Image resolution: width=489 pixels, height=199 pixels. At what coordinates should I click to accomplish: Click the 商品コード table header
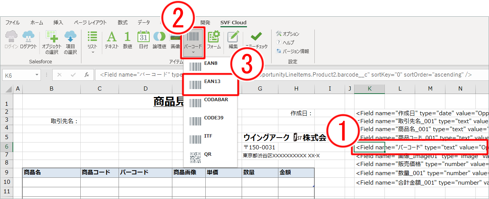tap(100, 172)
